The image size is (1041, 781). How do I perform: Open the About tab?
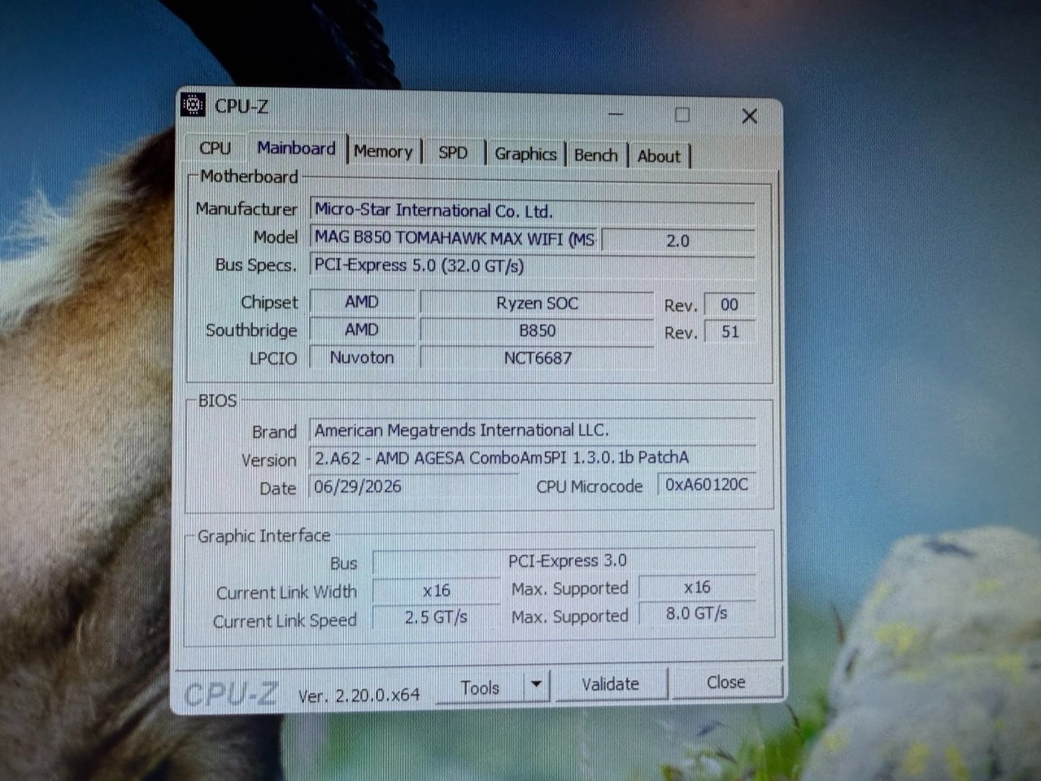659,156
